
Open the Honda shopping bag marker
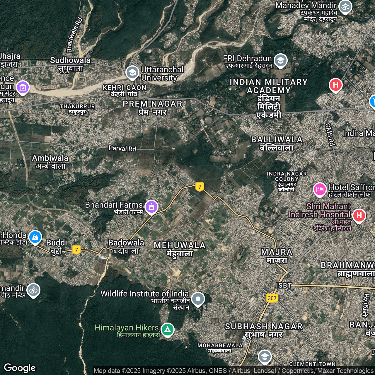pyautogui.click(x=35, y=237)
